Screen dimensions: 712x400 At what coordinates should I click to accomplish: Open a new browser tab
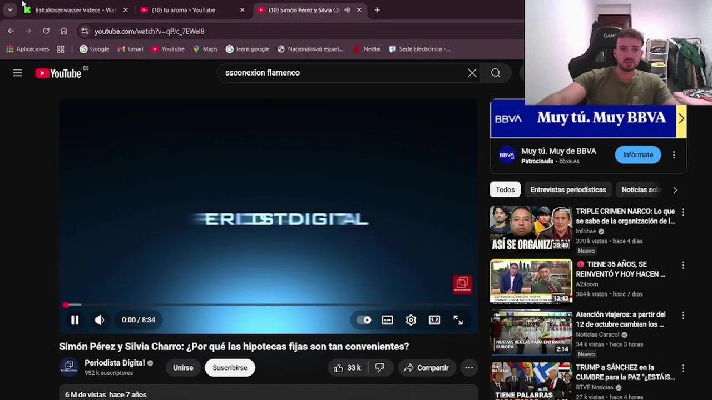(x=377, y=10)
